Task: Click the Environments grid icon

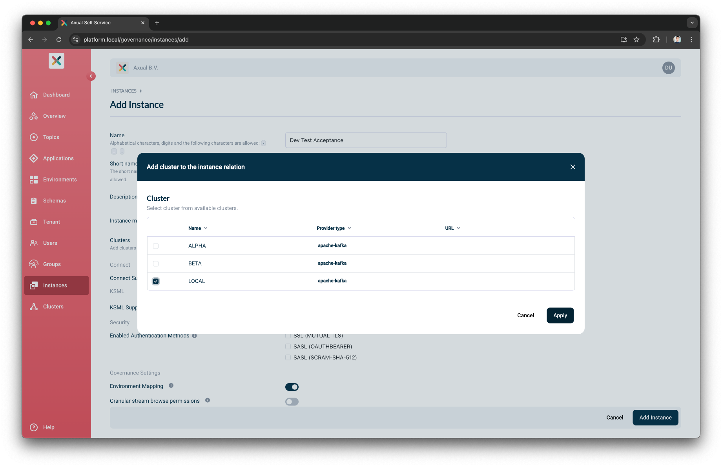Action: click(34, 180)
